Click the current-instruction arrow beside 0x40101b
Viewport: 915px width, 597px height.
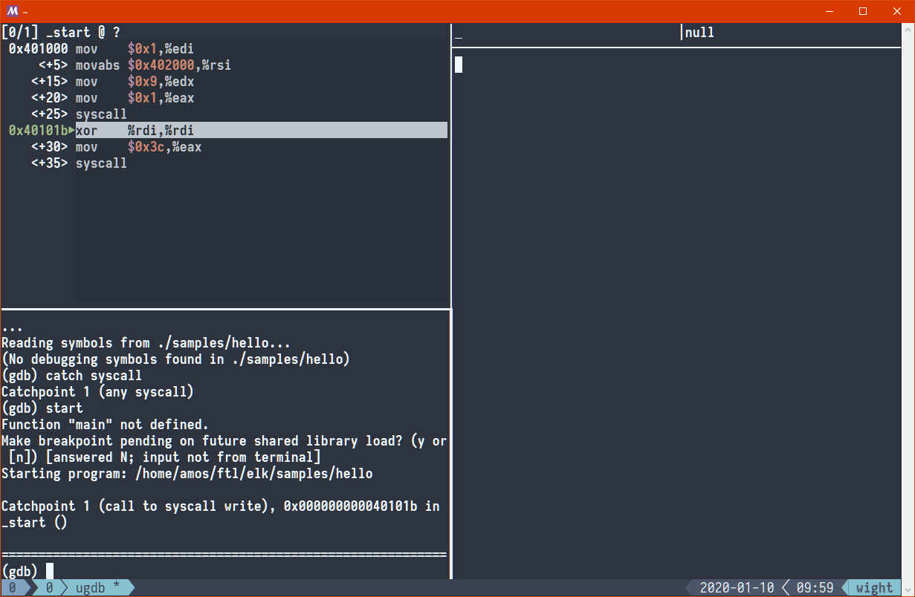point(72,131)
